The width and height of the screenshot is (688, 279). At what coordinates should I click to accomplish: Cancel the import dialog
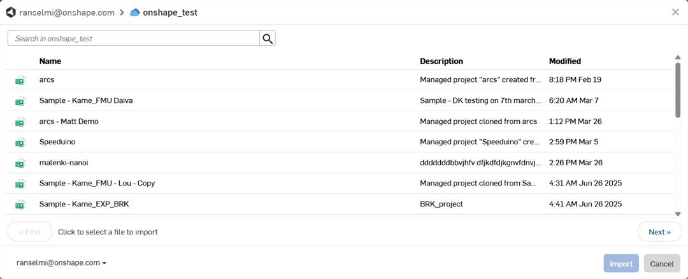(662, 264)
